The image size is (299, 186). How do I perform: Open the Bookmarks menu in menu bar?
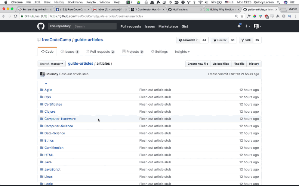point(75,2)
